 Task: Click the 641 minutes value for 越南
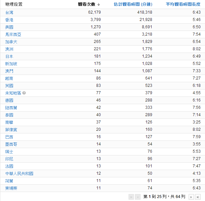(x=149, y=78)
